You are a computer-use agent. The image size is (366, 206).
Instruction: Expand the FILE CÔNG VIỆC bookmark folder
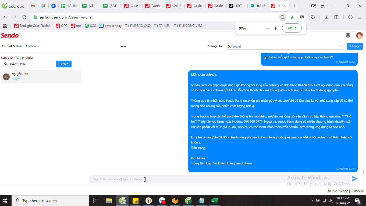(188, 26)
